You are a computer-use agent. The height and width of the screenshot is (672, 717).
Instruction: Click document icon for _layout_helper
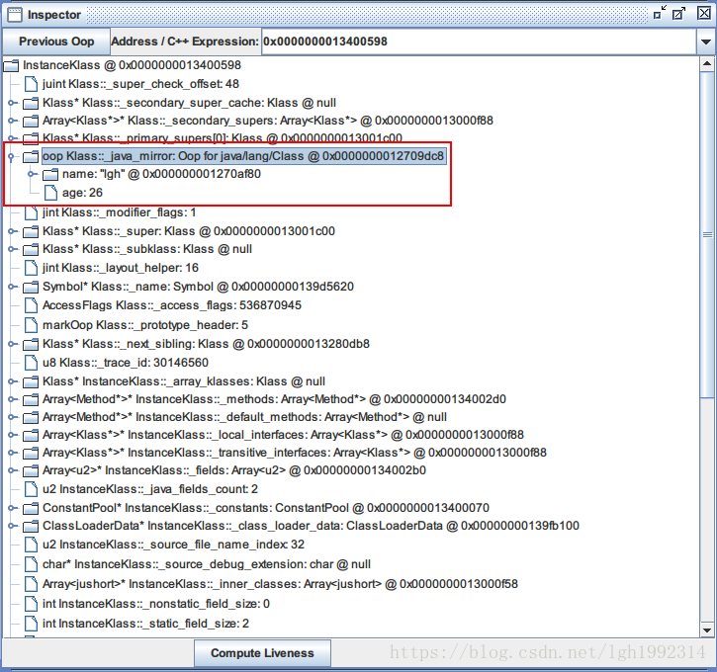[31, 268]
